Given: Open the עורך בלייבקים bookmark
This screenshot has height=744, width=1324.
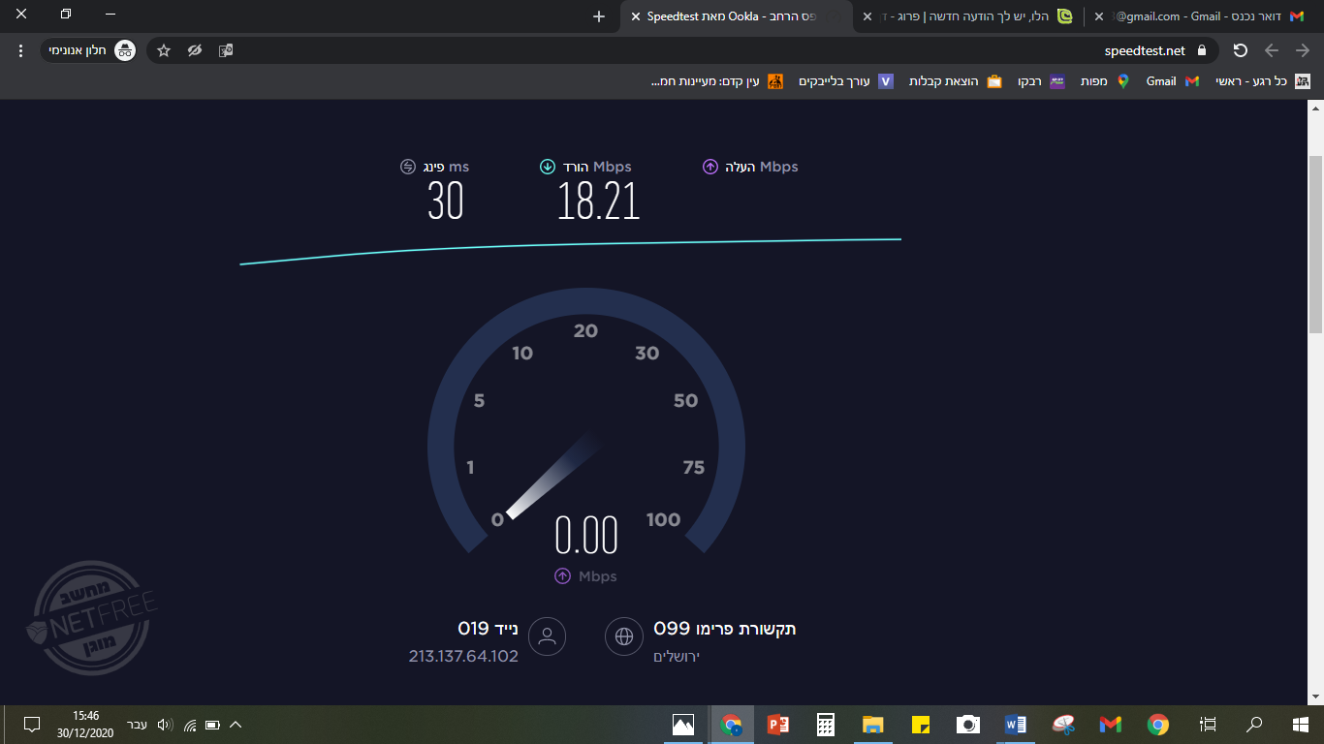Looking at the screenshot, I should pyautogui.click(x=846, y=81).
